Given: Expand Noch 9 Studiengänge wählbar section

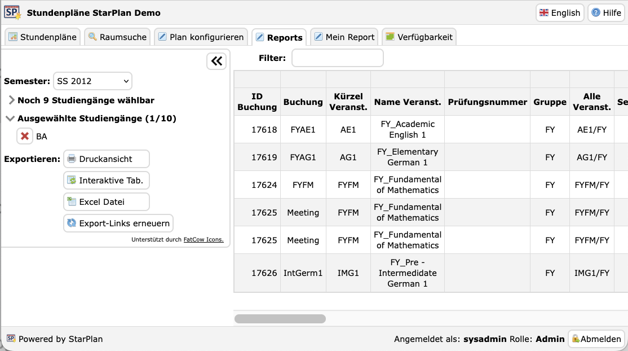Looking at the screenshot, I should pyautogui.click(x=86, y=100).
